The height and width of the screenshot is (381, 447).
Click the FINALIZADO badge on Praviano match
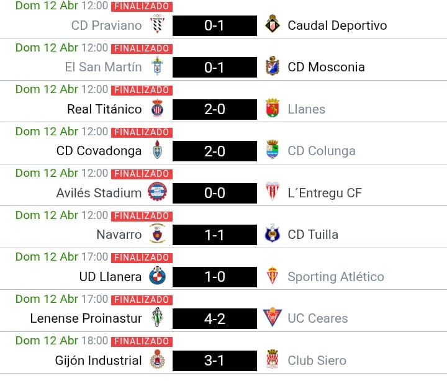[x=142, y=7]
